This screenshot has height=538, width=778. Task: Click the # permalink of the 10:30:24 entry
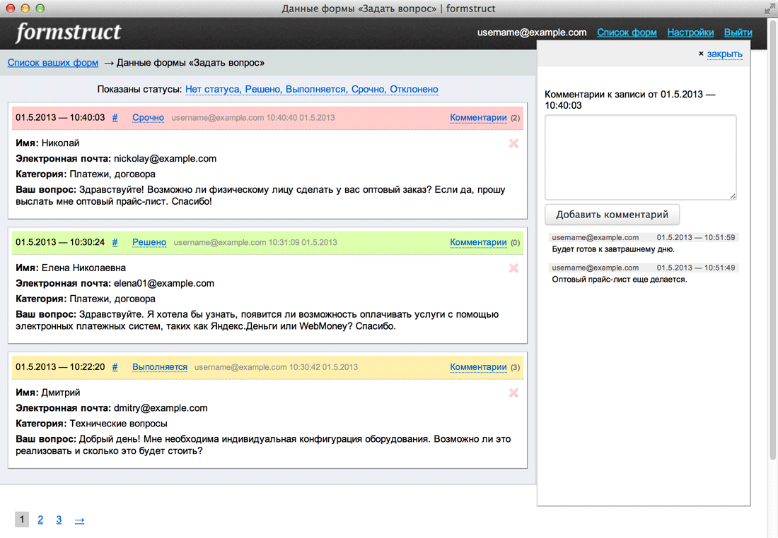pos(115,242)
